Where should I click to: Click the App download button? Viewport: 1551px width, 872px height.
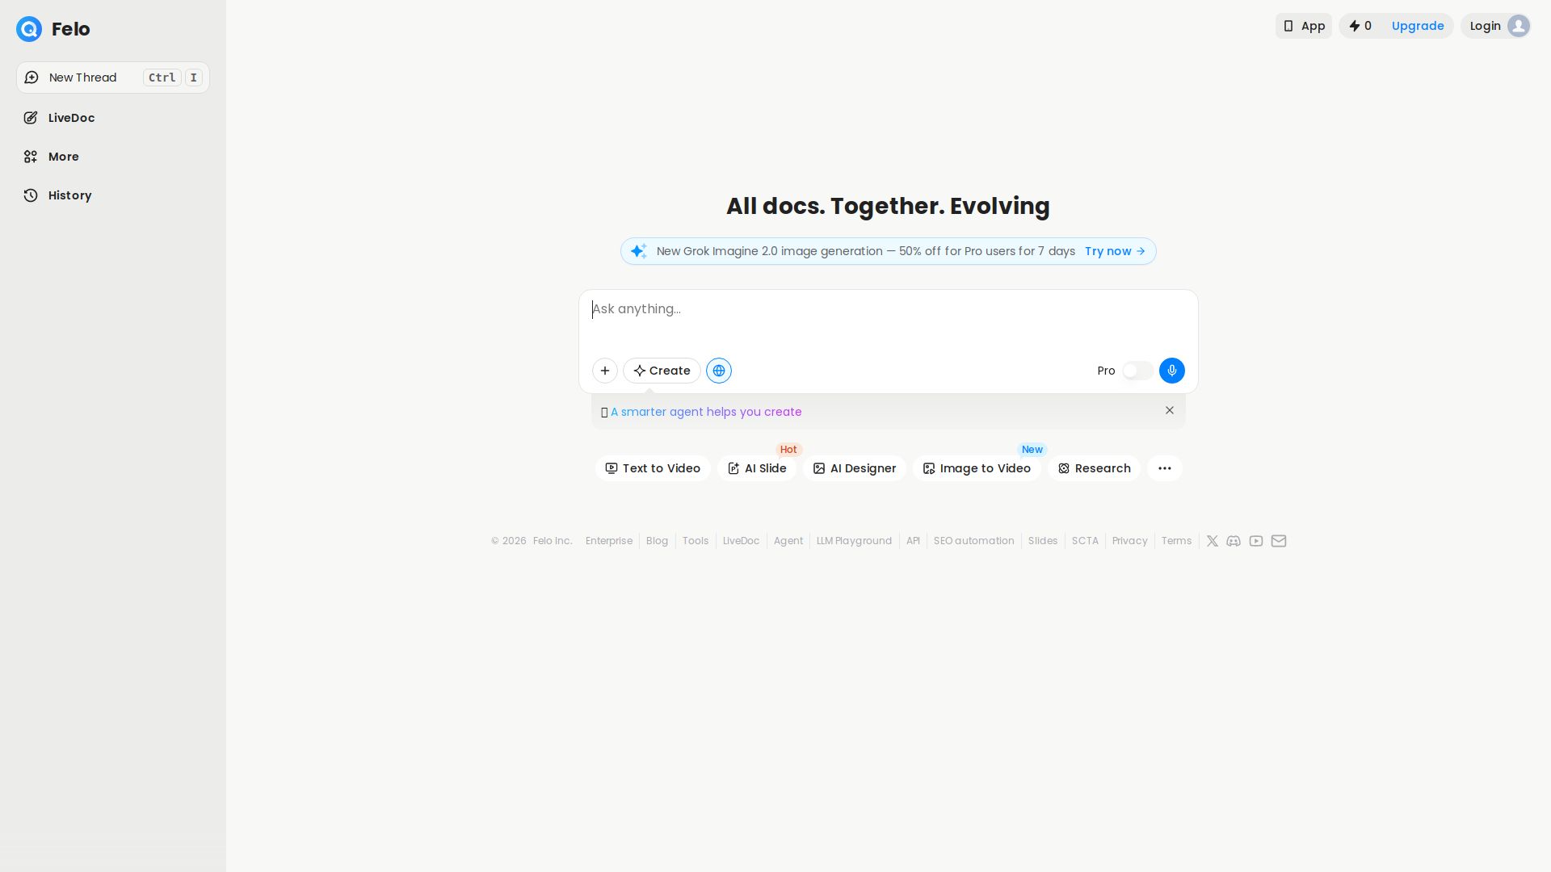tap(1304, 26)
